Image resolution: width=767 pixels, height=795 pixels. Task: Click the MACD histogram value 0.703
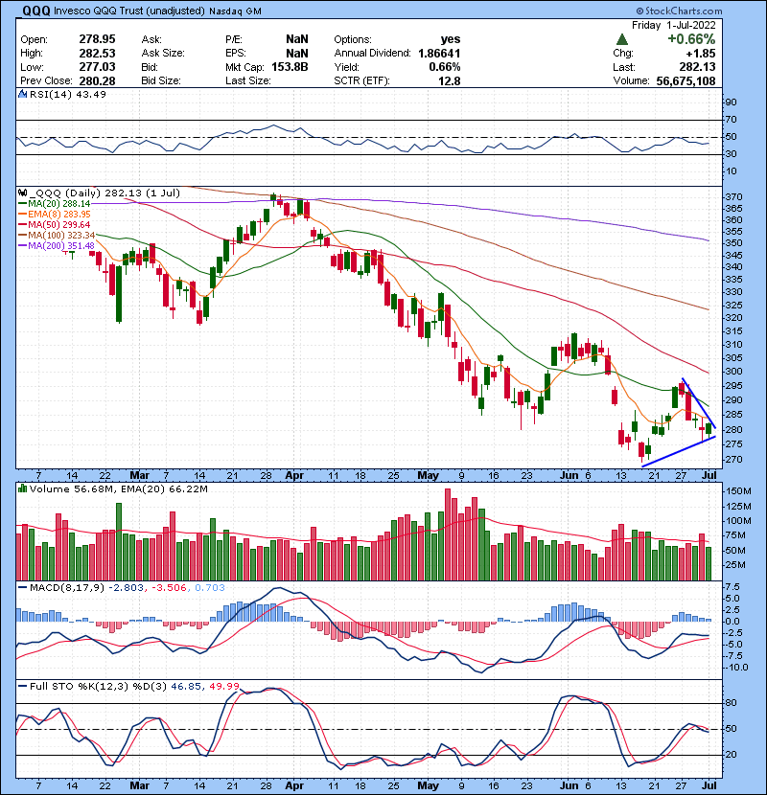tap(210, 588)
